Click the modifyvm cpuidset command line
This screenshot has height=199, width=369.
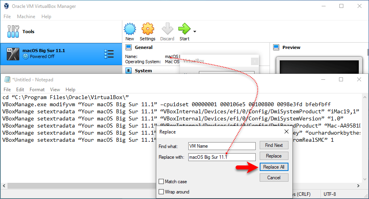click(x=167, y=104)
